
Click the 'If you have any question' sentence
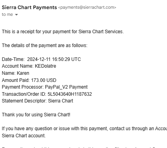coord(84,129)
